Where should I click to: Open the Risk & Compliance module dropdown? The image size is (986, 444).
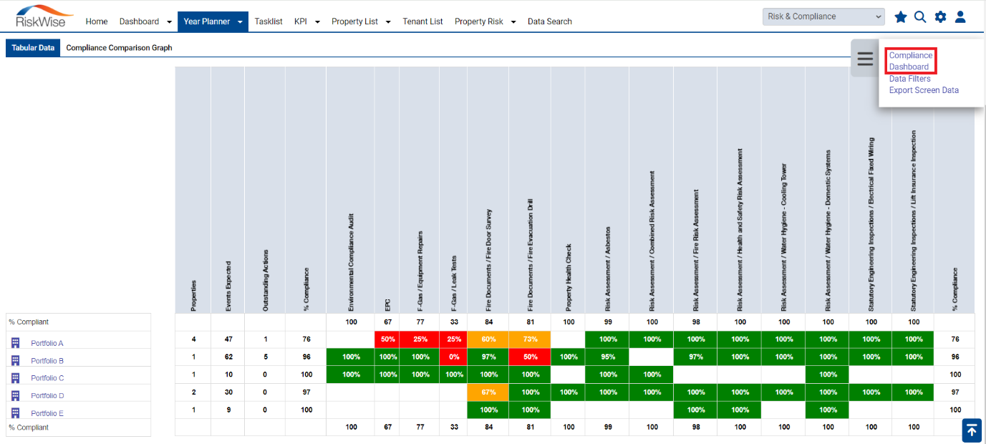[x=823, y=16]
